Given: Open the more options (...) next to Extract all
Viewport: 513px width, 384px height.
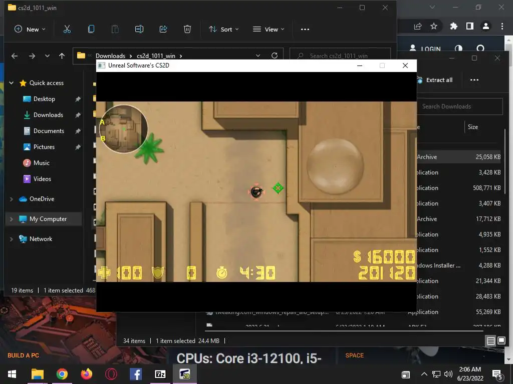Looking at the screenshot, I should pyautogui.click(x=474, y=80).
